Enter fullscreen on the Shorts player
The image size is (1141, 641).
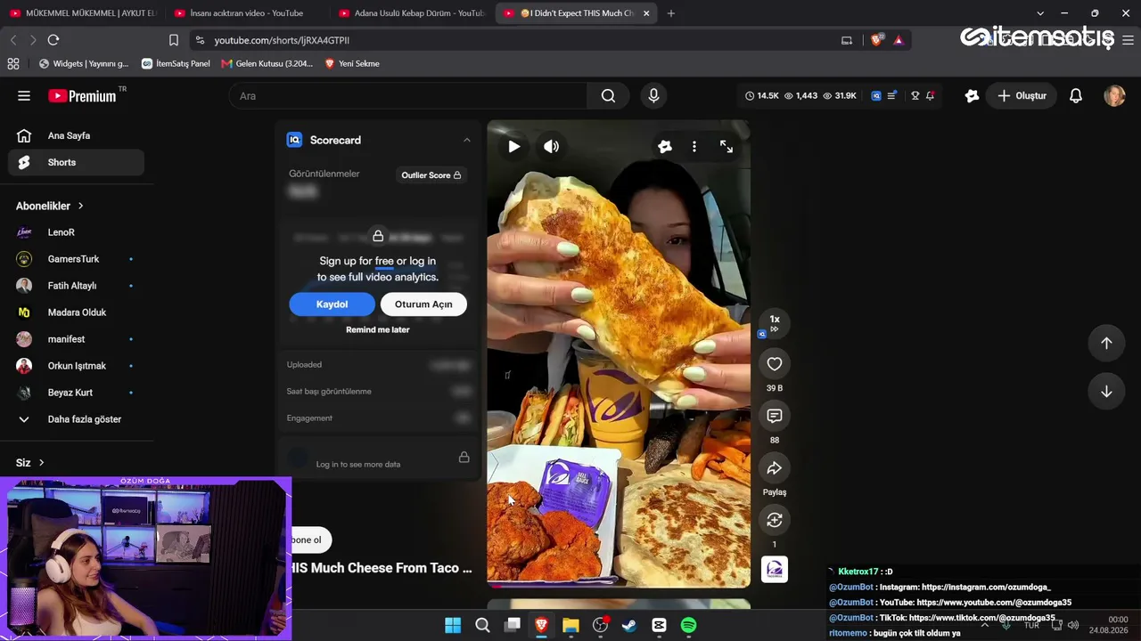point(726,147)
